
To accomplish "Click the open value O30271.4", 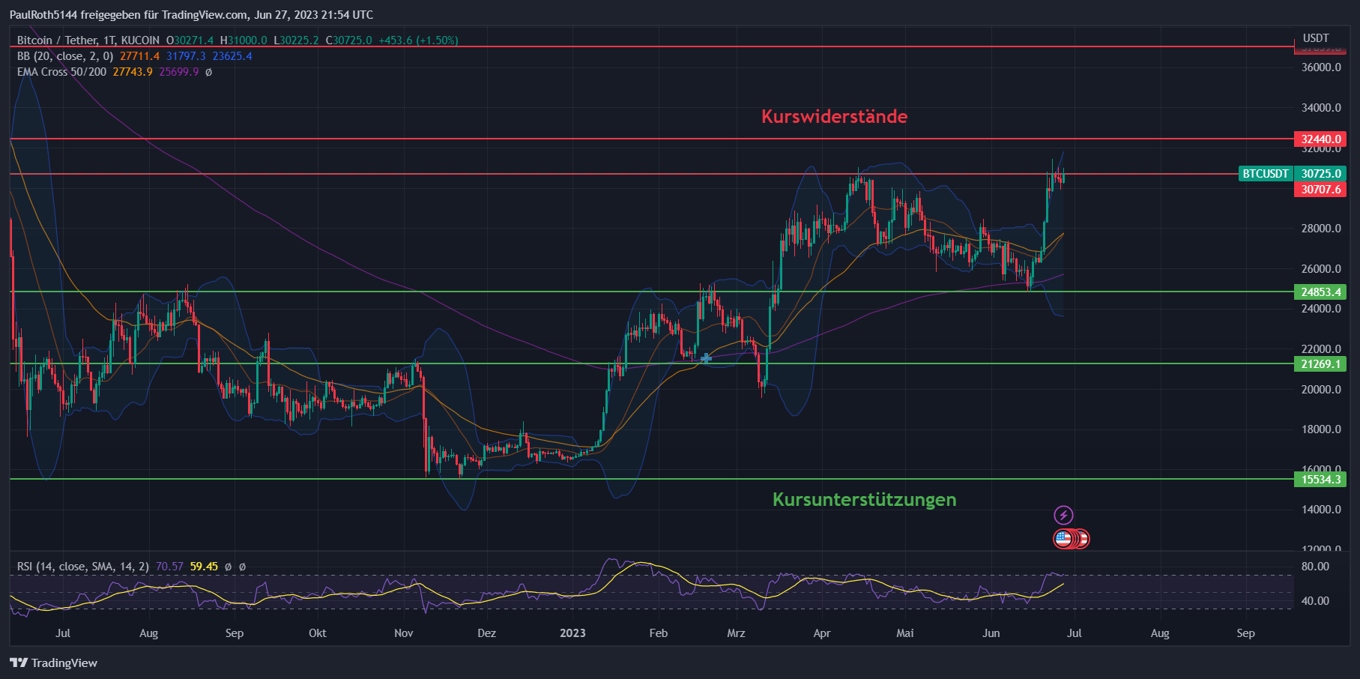I will [190, 40].
